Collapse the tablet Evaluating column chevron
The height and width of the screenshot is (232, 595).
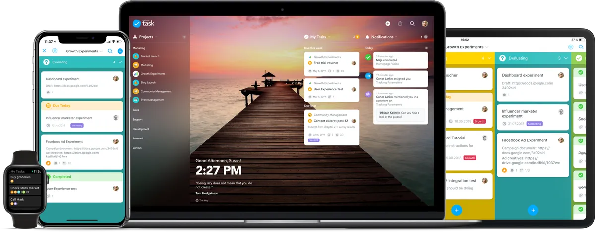pyautogui.click(x=565, y=58)
